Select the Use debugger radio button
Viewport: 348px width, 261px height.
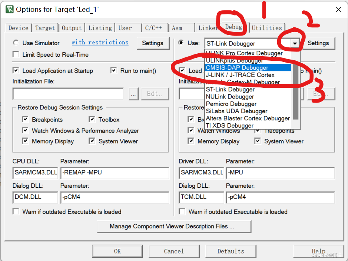pyautogui.click(x=181, y=43)
